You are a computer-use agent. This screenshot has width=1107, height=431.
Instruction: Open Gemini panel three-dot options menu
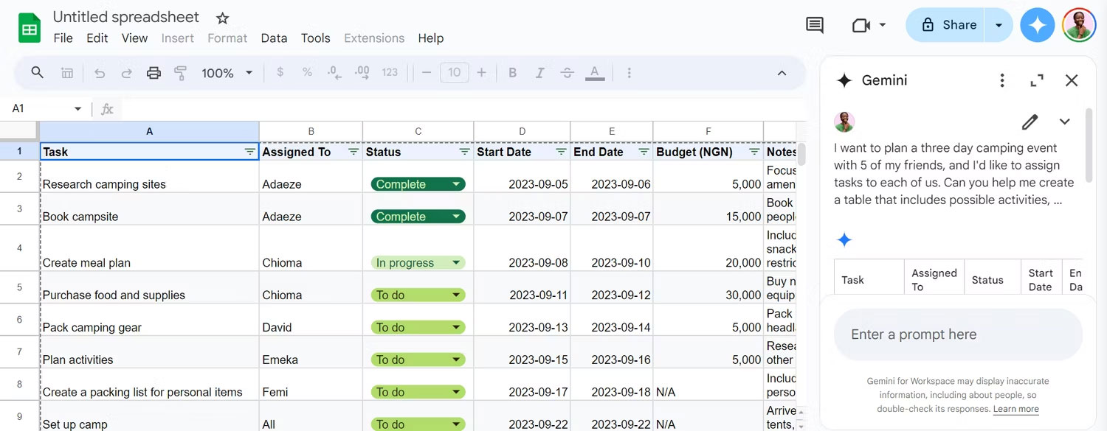[x=1001, y=80]
